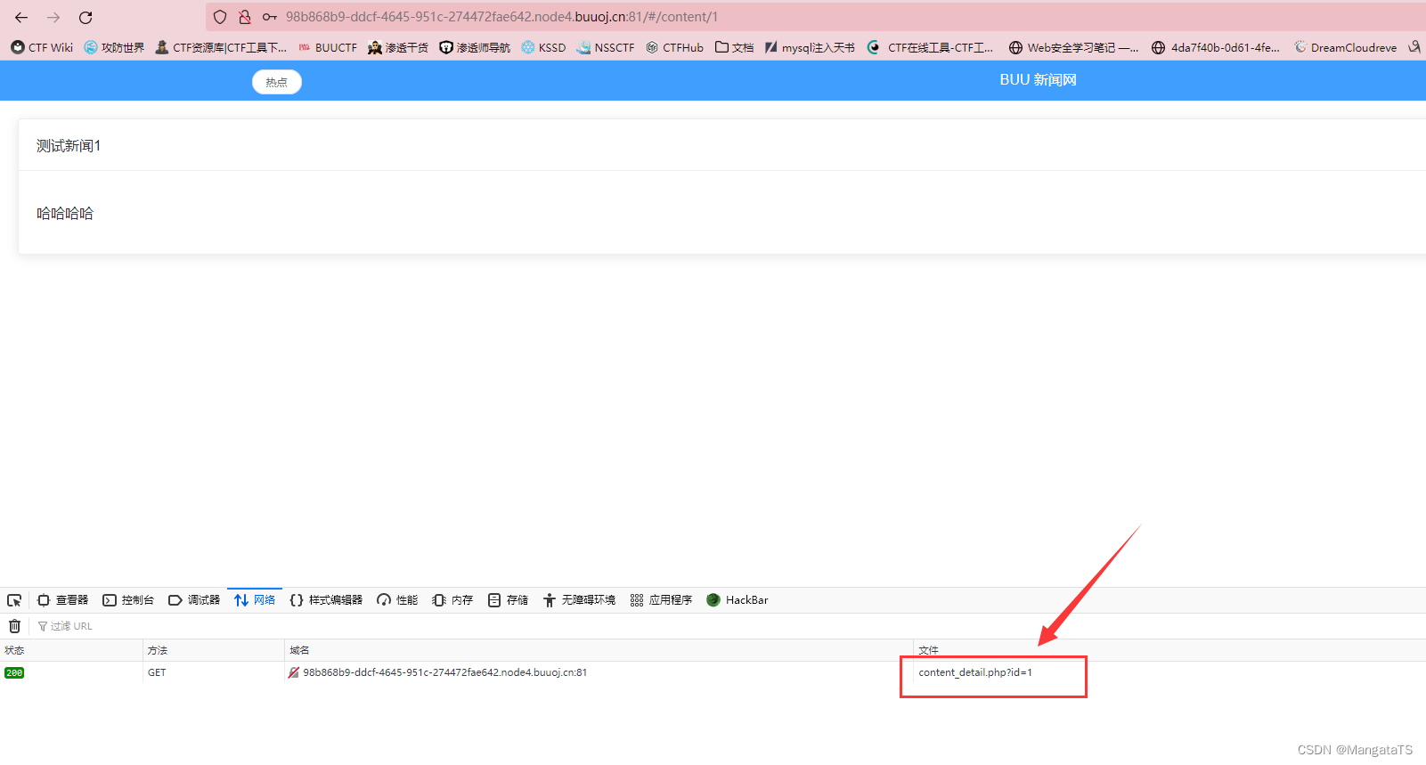Open the 无障碍环境 accessibility tab
Viewport: 1426px width, 765px height.
tap(579, 600)
